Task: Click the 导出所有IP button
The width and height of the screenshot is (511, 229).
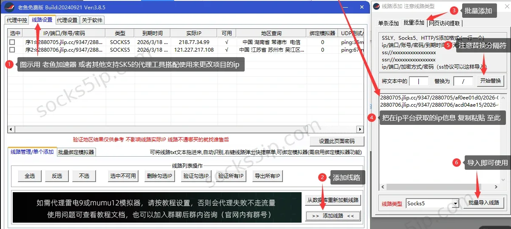Action: 267,176
